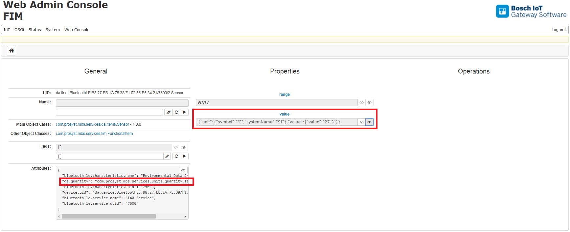Open the OSGi menu
This screenshot has width=570, height=232.
pyautogui.click(x=19, y=30)
